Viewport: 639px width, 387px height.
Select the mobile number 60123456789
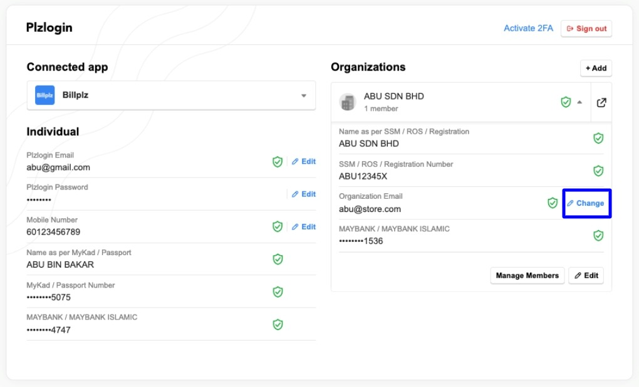[53, 232]
